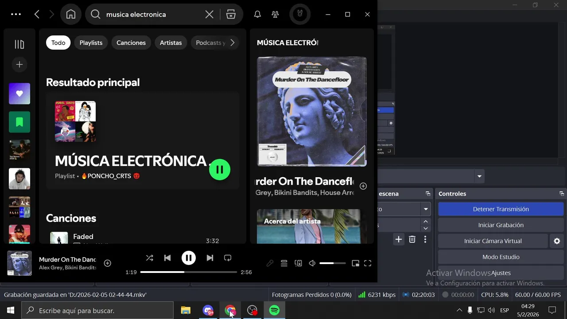Undock the Controles panel in OBS
Screen dimensions: 567x319
coord(561,194)
